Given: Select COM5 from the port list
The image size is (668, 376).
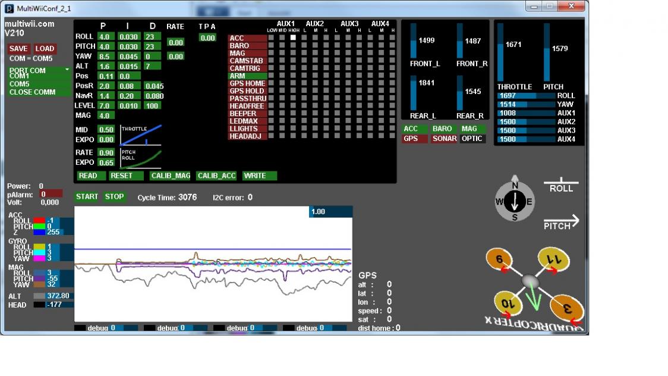Looking at the screenshot, I should (x=20, y=84).
